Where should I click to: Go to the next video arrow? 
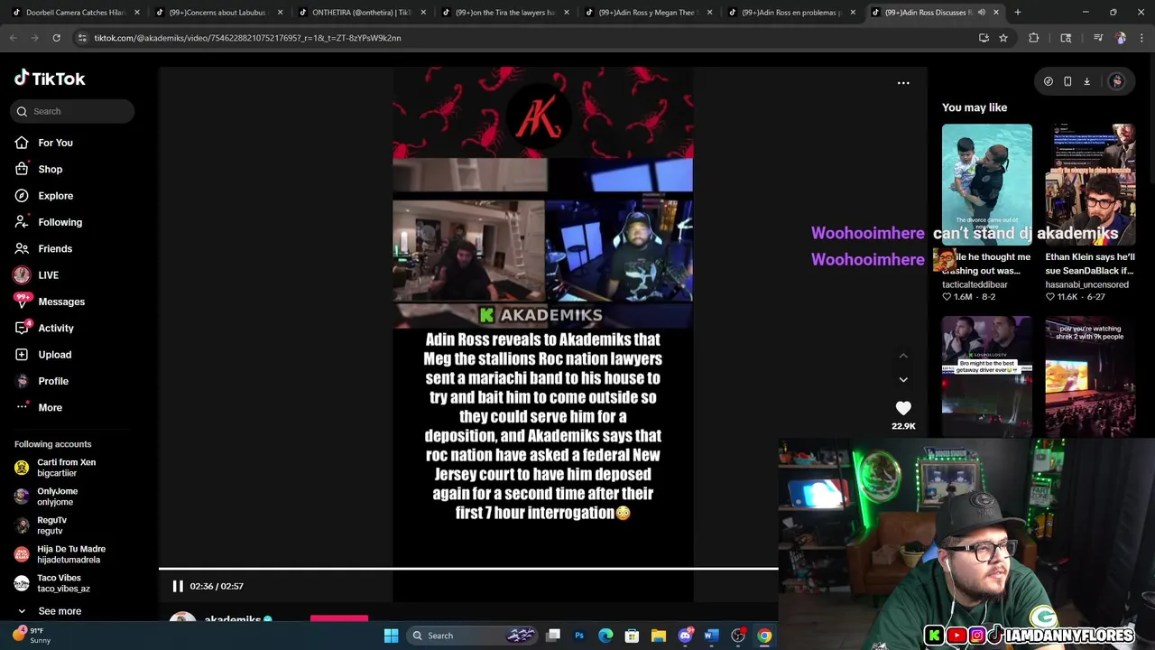pyautogui.click(x=903, y=379)
